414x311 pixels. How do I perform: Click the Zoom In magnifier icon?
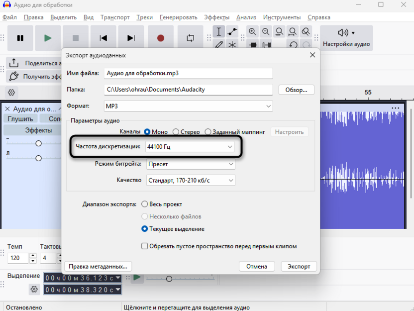point(252,31)
